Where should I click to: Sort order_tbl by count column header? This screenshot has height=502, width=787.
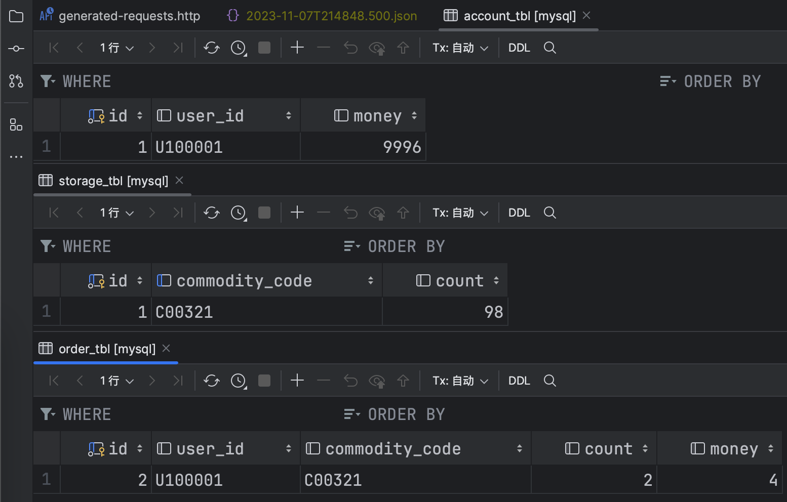(x=594, y=449)
